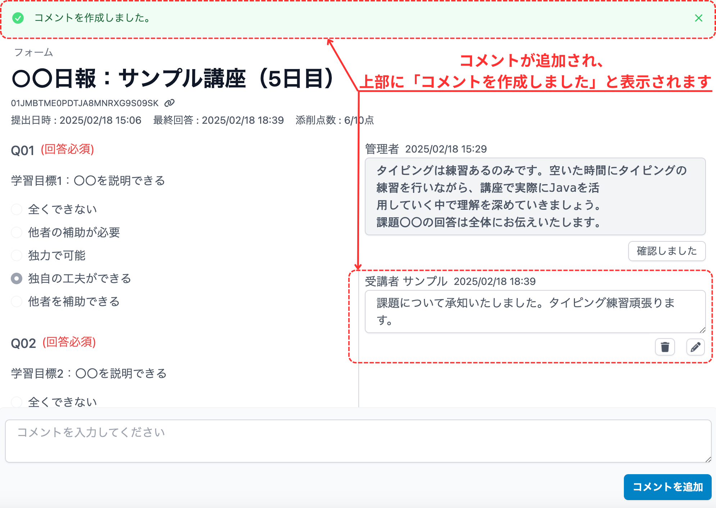716x508 pixels.
Task: Copy the form link via the link icon
Action: pos(169,103)
